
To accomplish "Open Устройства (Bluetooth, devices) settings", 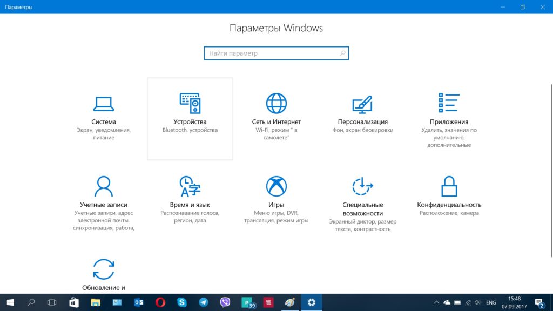I will 190,113.
